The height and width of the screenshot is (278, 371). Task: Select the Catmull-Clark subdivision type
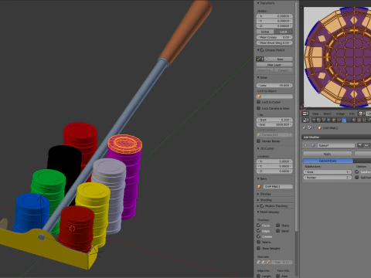pyautogui.click(x=328, y=161)
